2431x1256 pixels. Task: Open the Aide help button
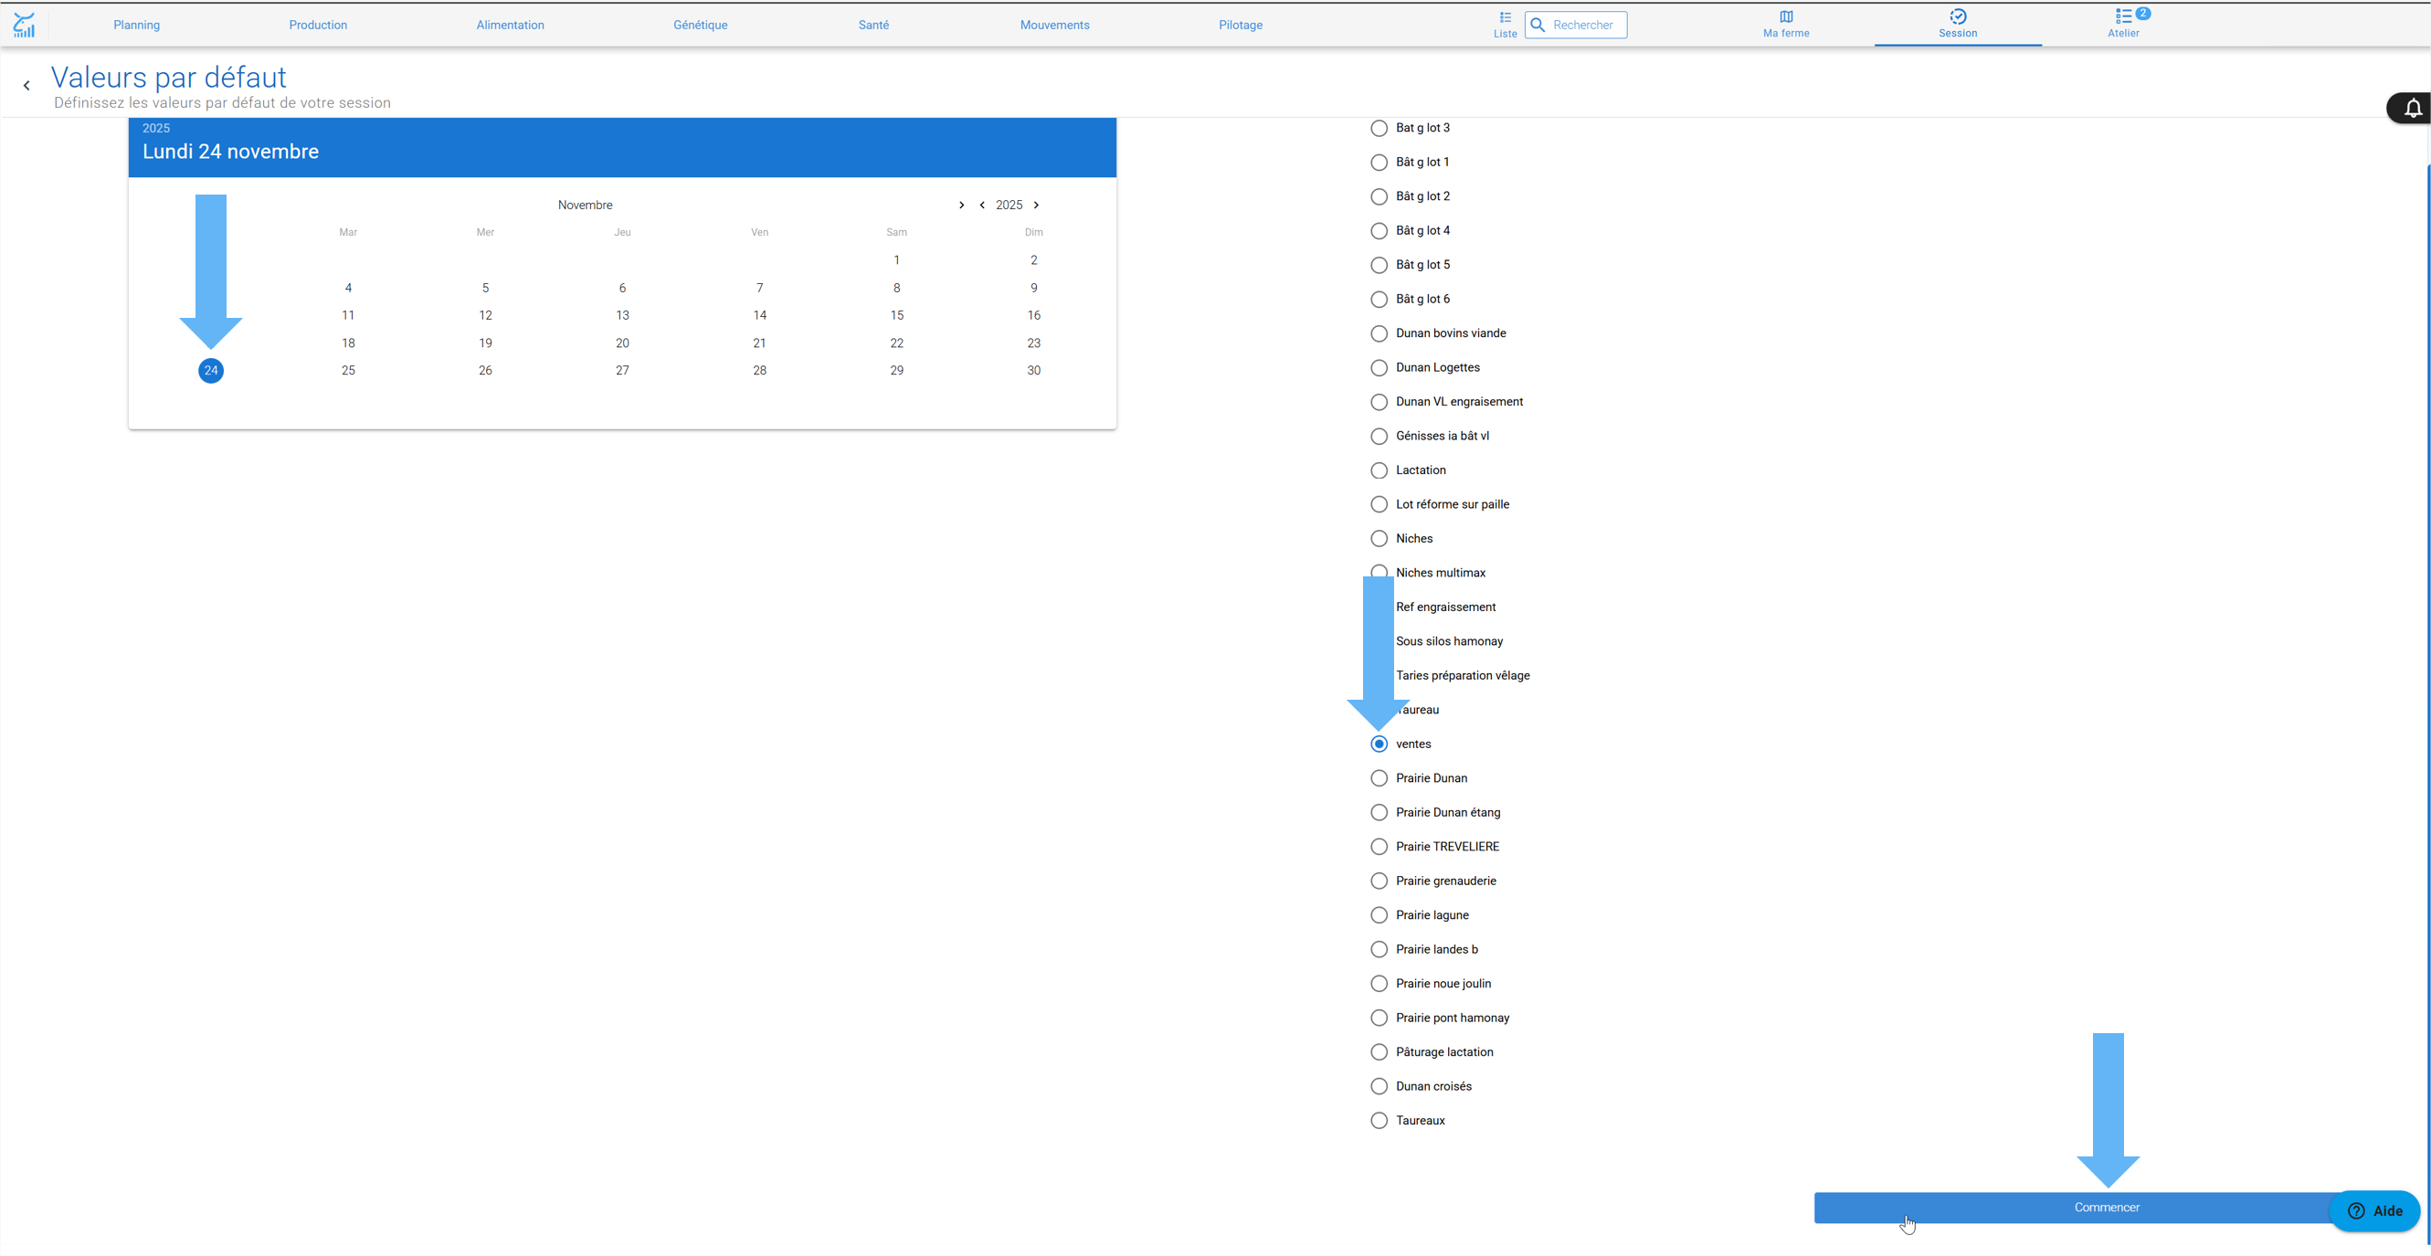tap(2374, 1210)
